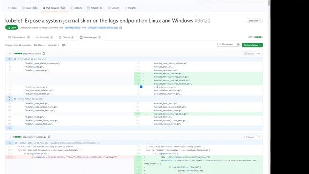The height and width of the screenshot is (174, 309).
Task: Open first file's more options menu
Action: [258, 54]
